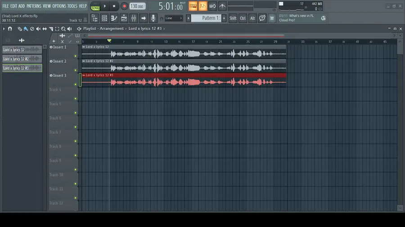Stop playback with the stop button
The width and height of the screenshot is (405, 227).
[114, 6]
